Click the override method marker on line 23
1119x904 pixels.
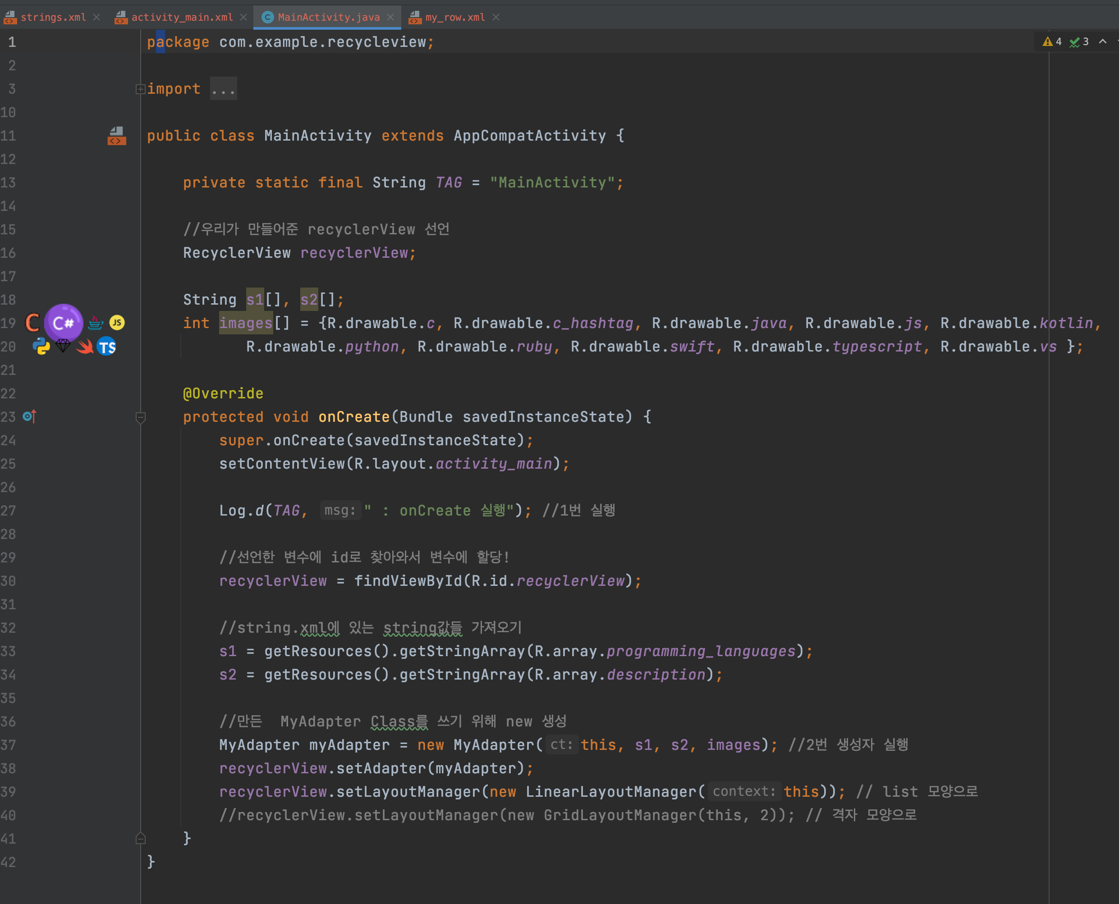[29, 416]
